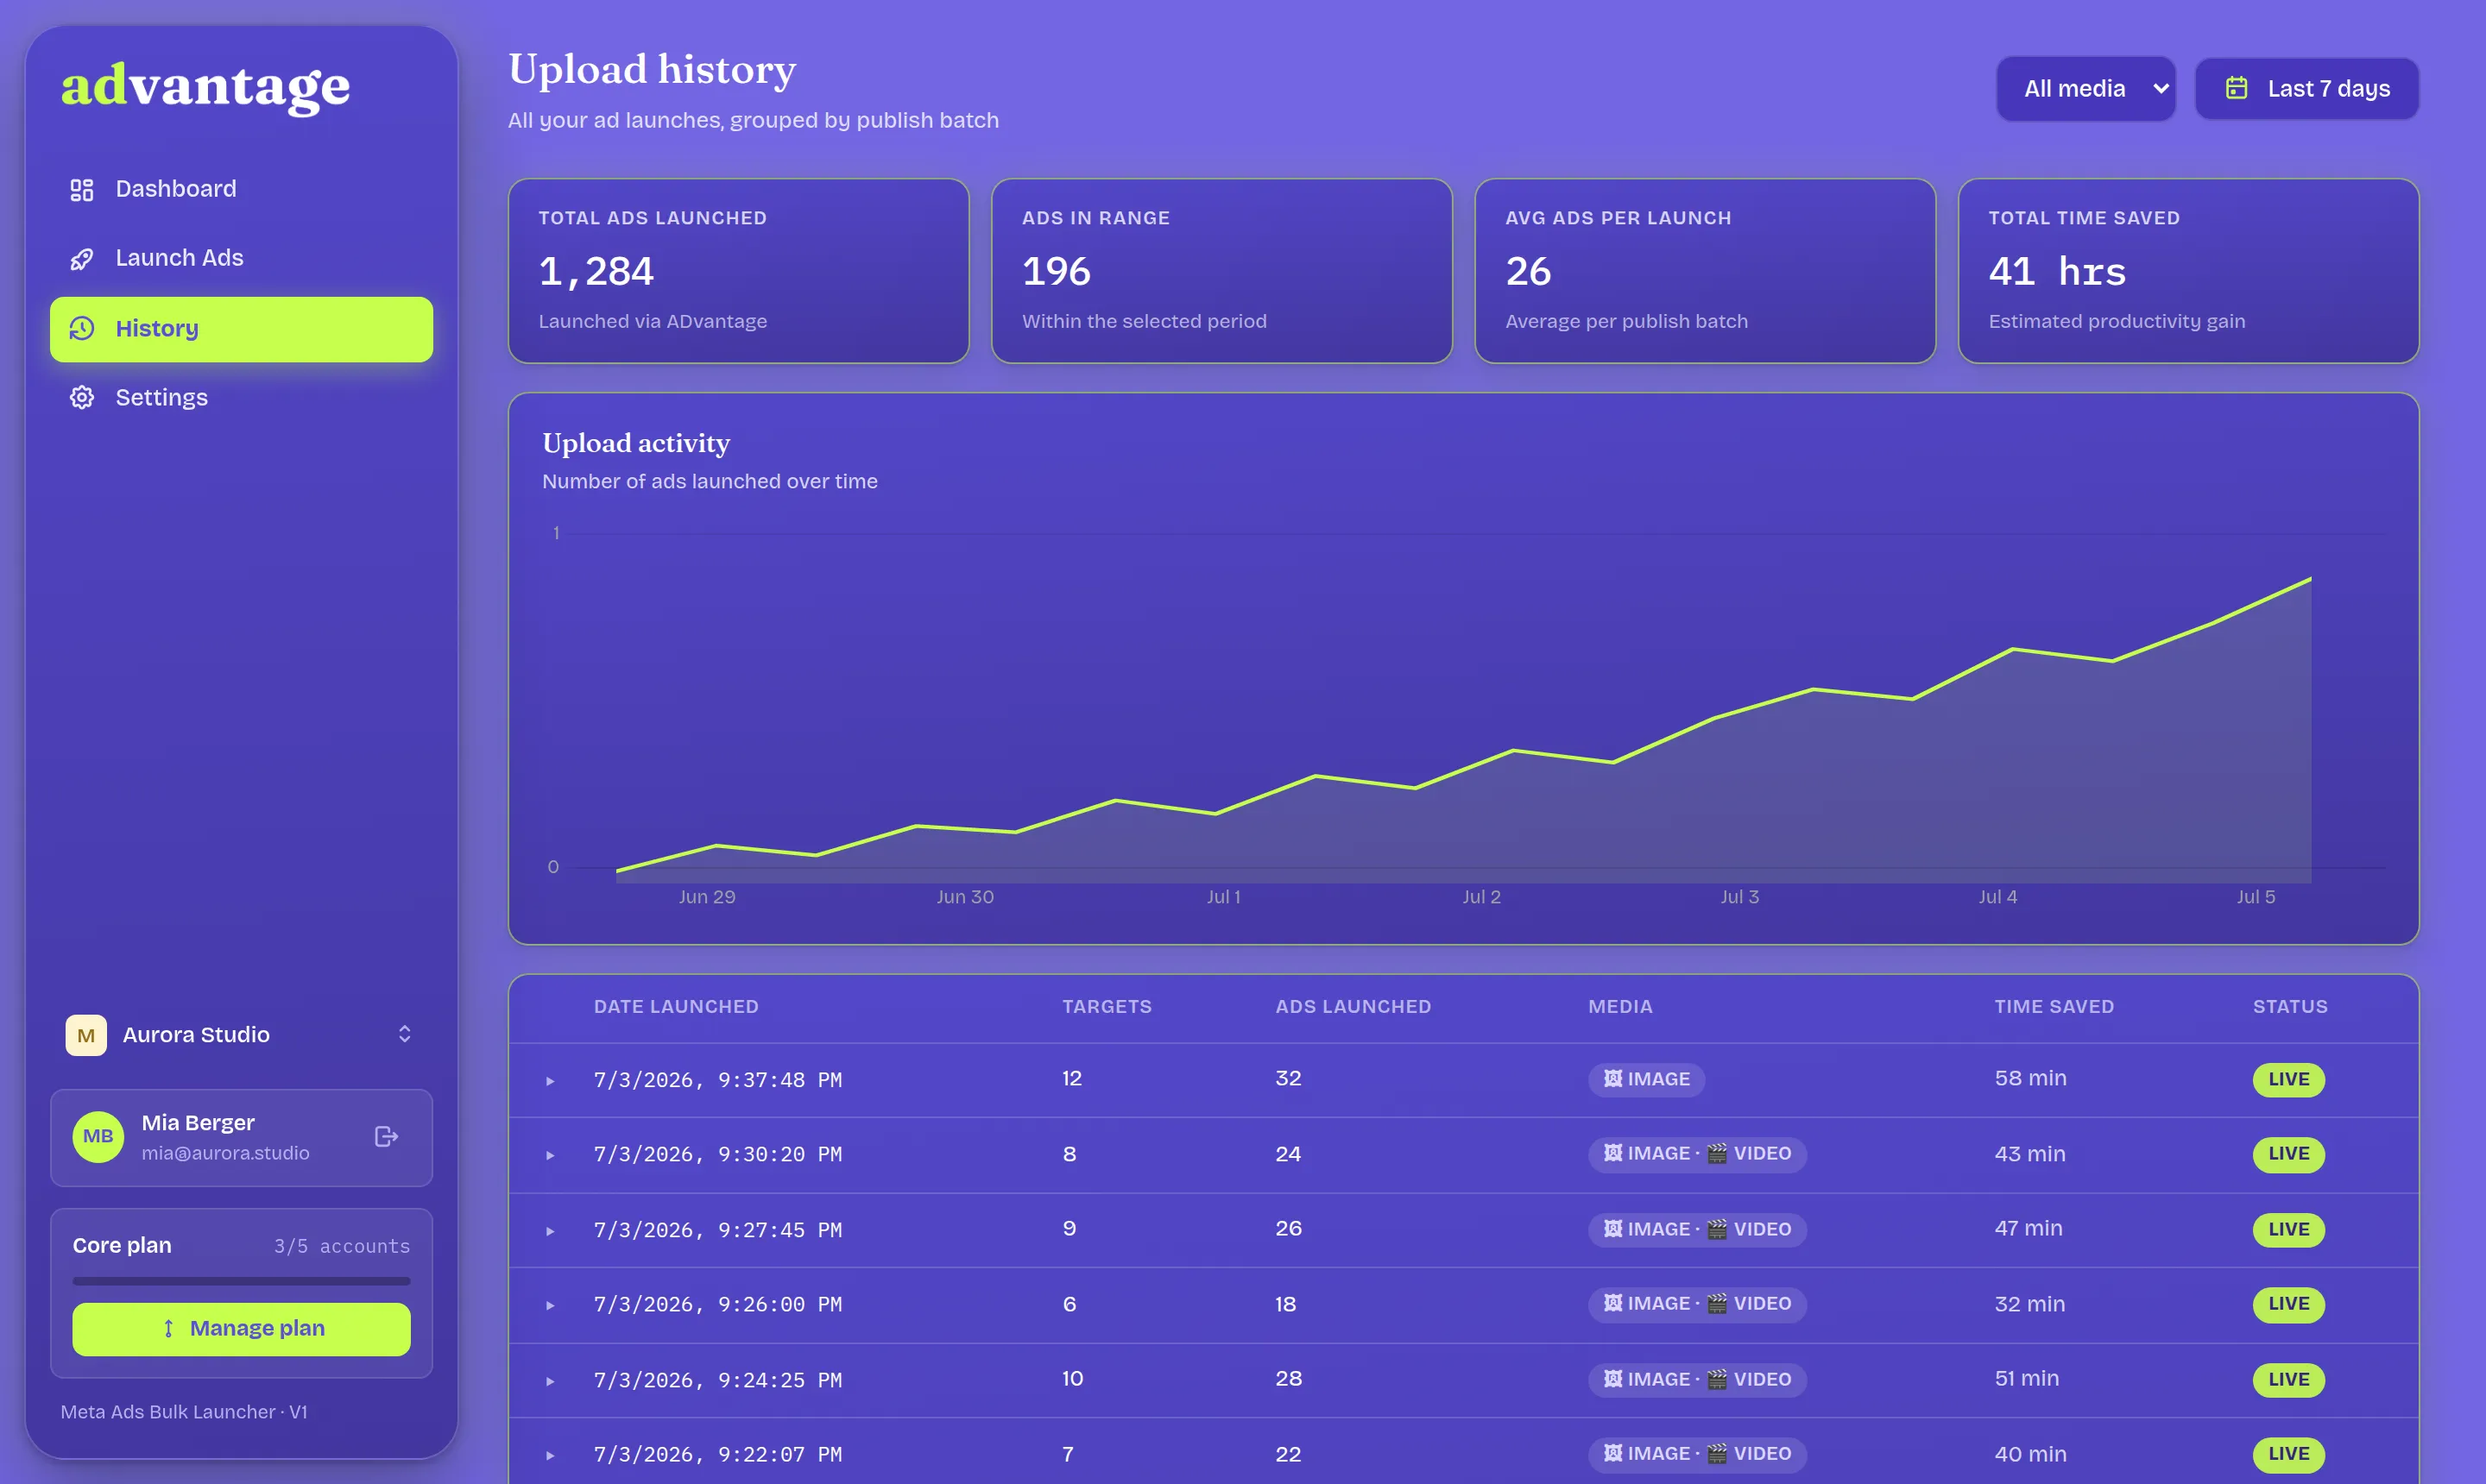
Task: Open the Aurora Studio account switcher
Action: click(241, 1035)
